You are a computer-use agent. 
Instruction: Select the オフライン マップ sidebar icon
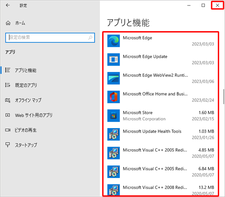(x=8, y=100)
